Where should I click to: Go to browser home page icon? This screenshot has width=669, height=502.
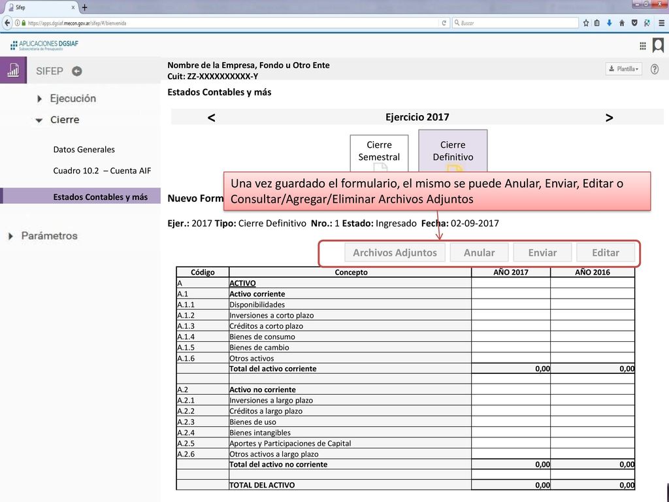coord(622,23)
